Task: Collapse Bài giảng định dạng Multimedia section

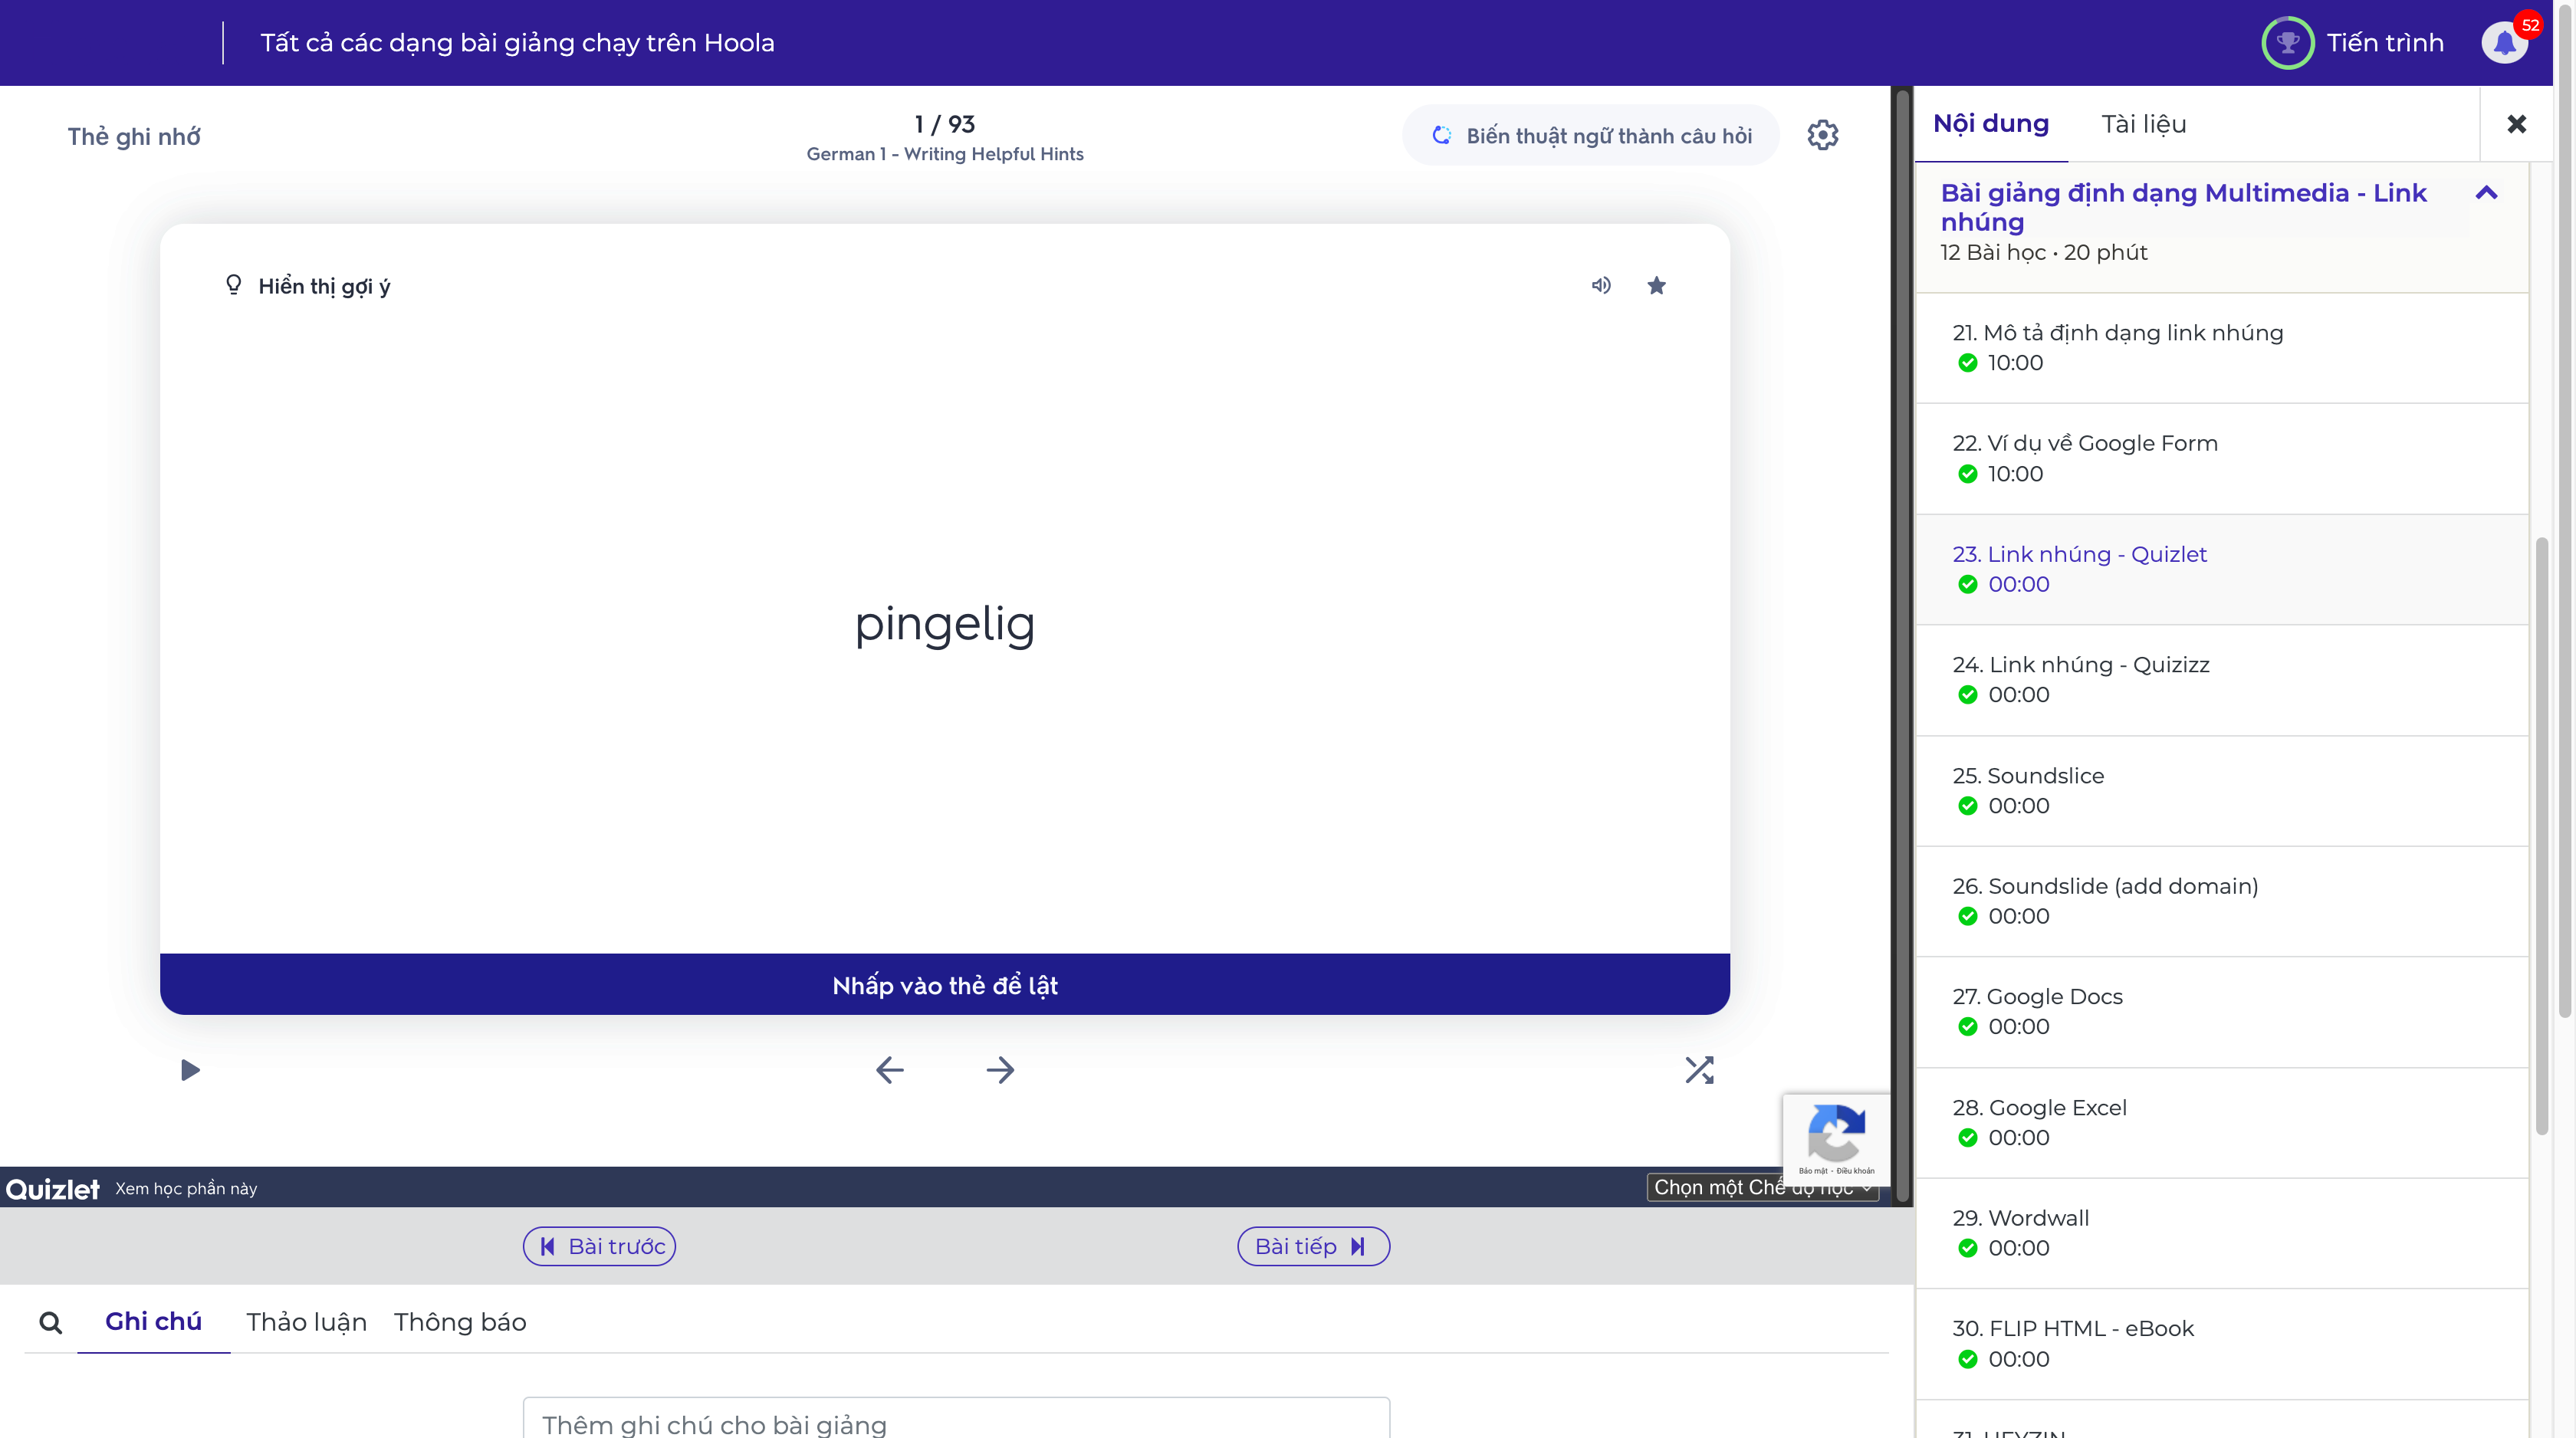Action: click(x=2486, y=193)
